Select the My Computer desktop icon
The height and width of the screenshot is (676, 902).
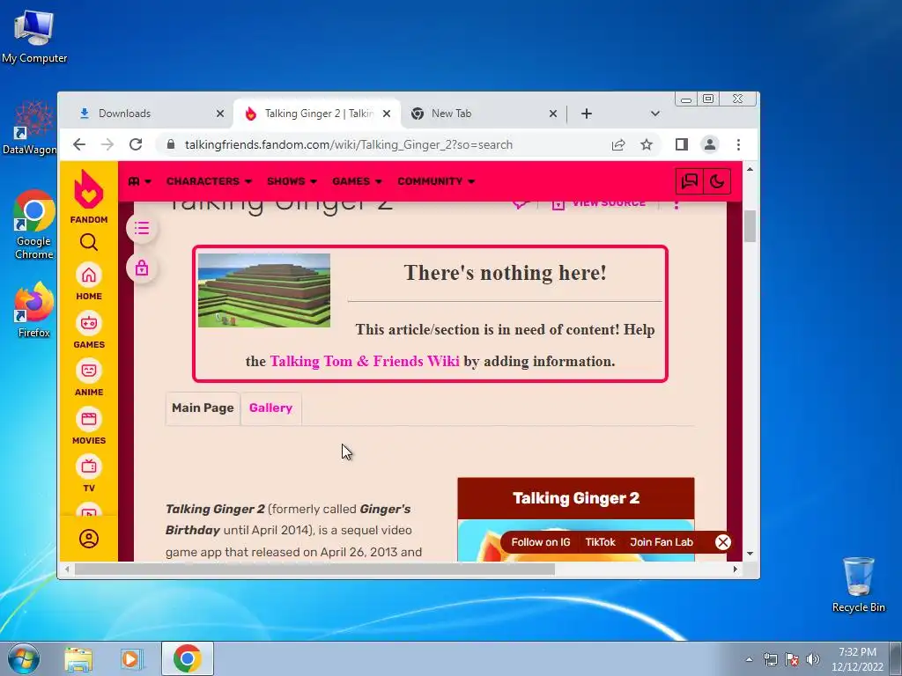[34, 35]
